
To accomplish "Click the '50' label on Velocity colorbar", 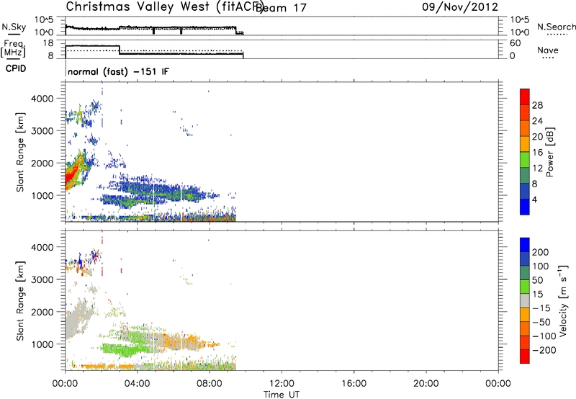I will tap(537, 280).
